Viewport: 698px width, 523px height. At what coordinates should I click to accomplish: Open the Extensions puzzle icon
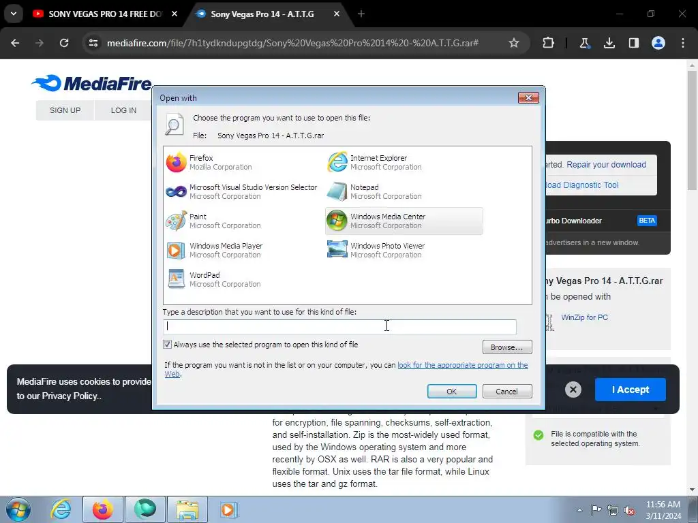(x=549, y=43)
